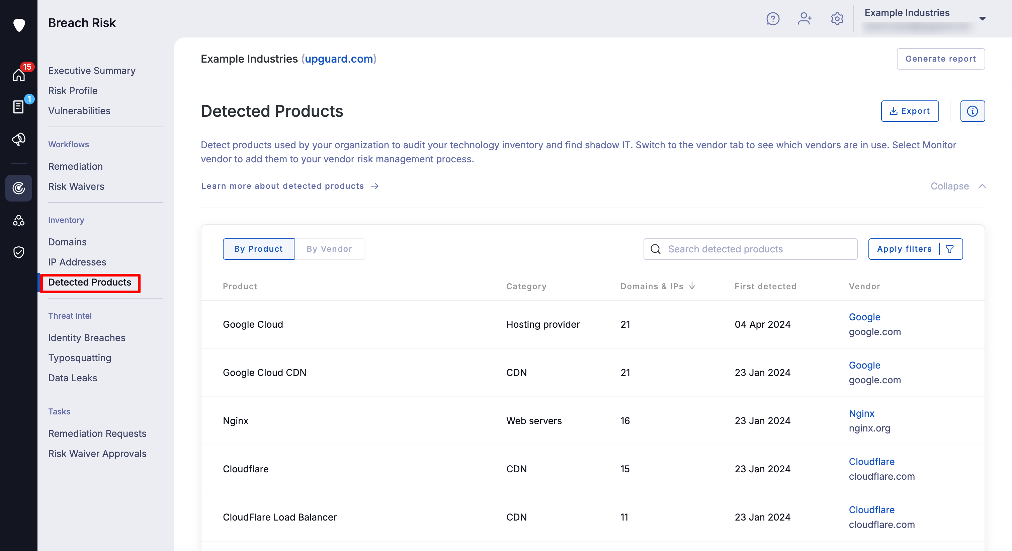Open Risk Profile page

73,91
